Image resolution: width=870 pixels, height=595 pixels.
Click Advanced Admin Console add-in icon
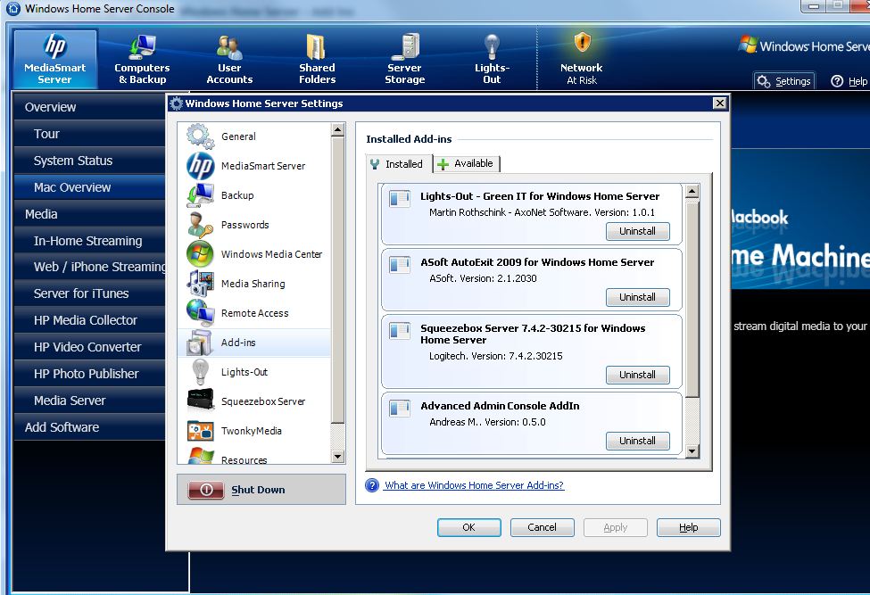400,408
